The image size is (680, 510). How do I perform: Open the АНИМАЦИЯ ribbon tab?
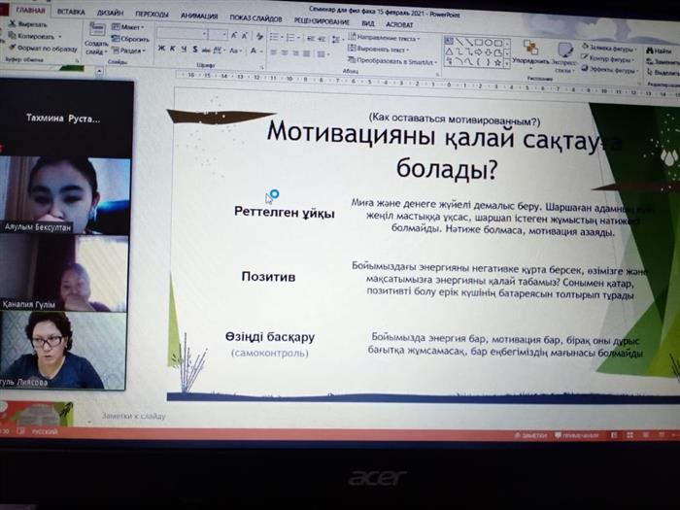pos(198,14)
